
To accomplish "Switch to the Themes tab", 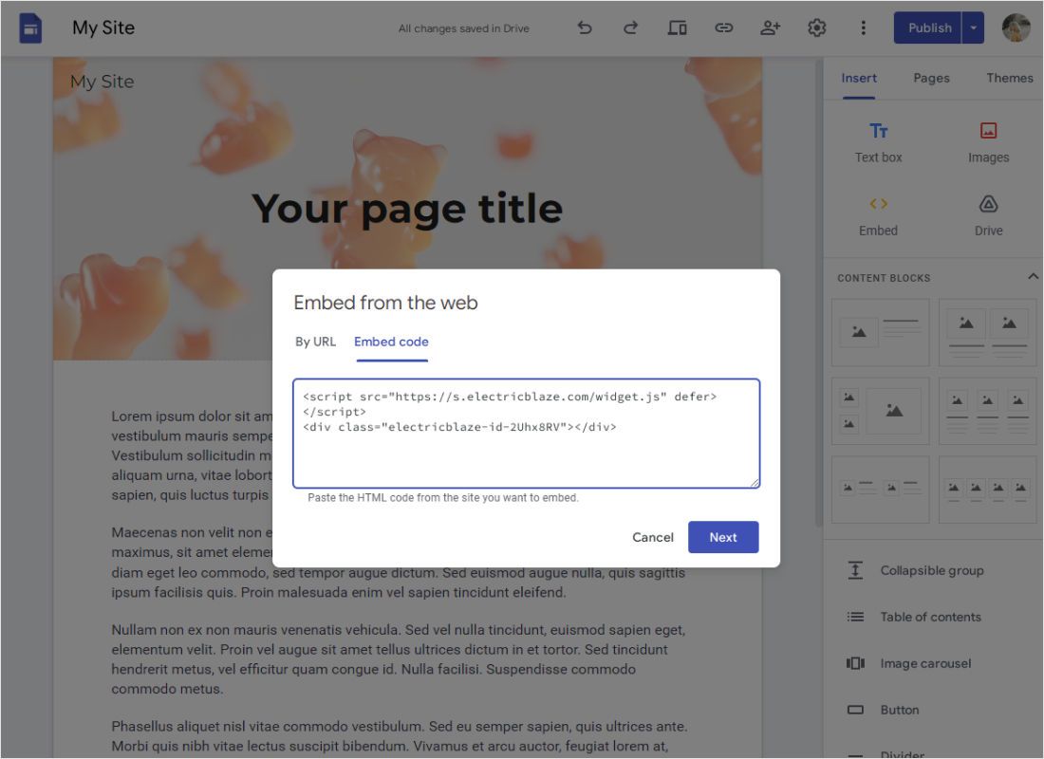I will pyautogui.click(x=1010, y=78).
